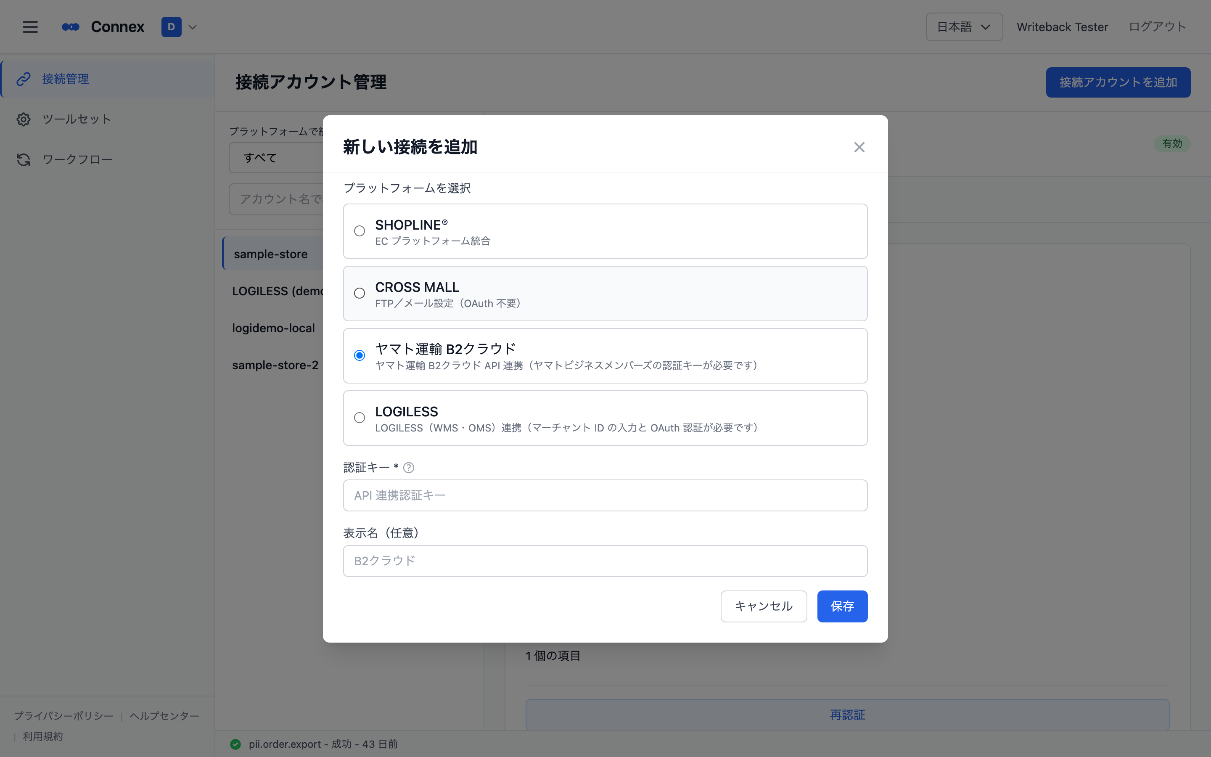Select LOGILESS (demo) in the account list

273,291
